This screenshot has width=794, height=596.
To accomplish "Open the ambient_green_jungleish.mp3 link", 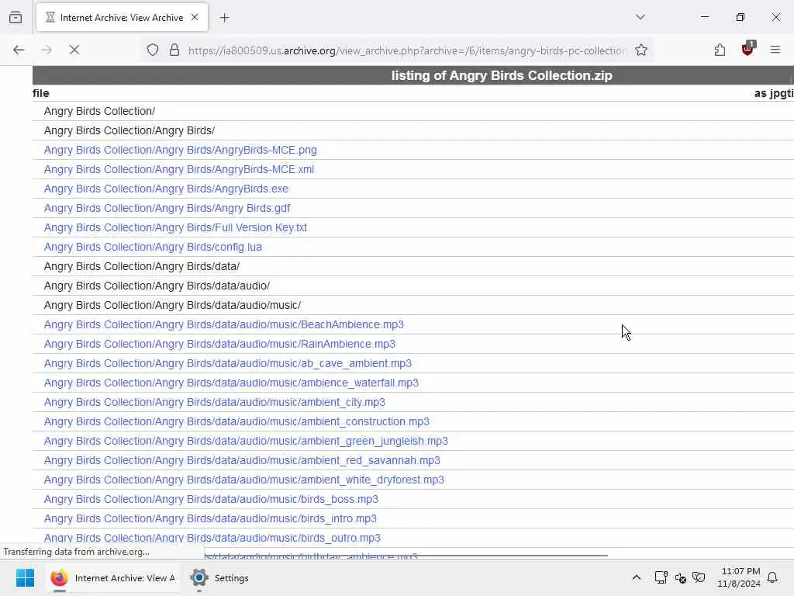I will point(246,441).
